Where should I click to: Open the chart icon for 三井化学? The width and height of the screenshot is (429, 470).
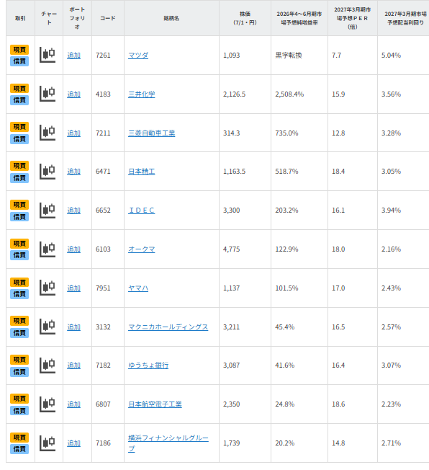[48, 94]
